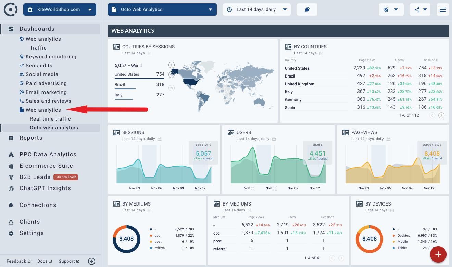
Task: Open Reports in the sidebar
Action: (31, 138)
